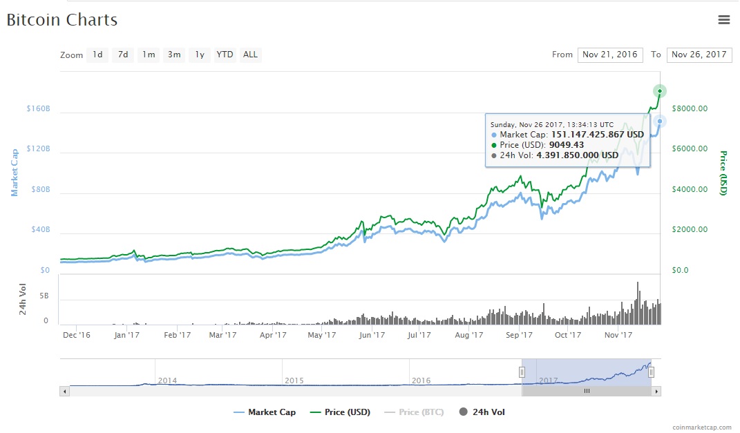Click tooltip price value 9049.43
Viewport: 740px width, 433px height.
(567, 145)
